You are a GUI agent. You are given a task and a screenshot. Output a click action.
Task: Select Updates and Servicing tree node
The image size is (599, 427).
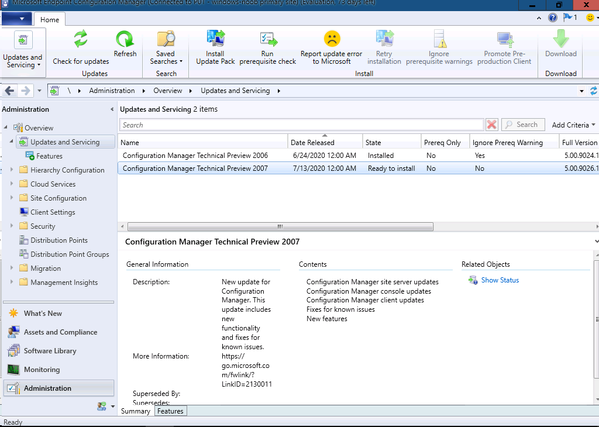click(x=66, y=142)
